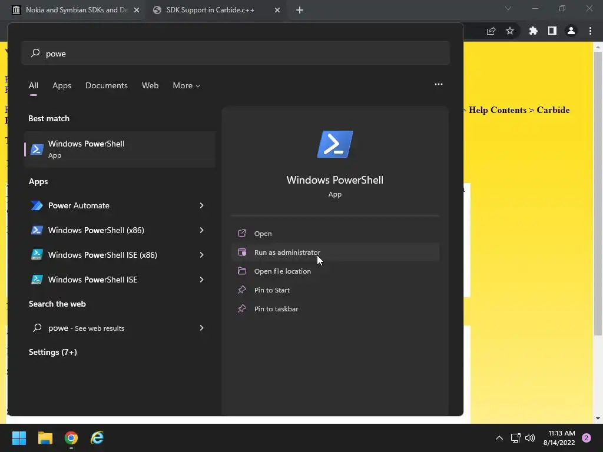Select the Apps search filter tab
Screen dimensions: 603x452
click(x=62, y=85)
